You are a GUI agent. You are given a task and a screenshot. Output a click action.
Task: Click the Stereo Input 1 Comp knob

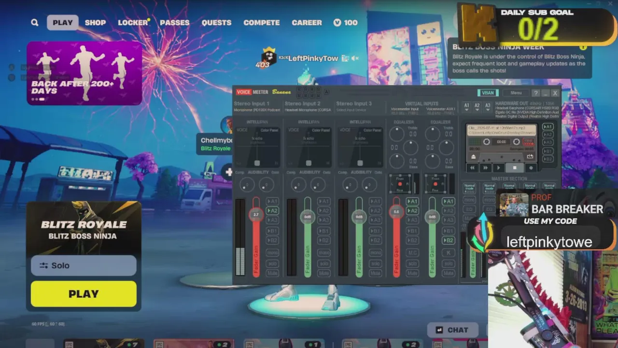pos(247,185)
